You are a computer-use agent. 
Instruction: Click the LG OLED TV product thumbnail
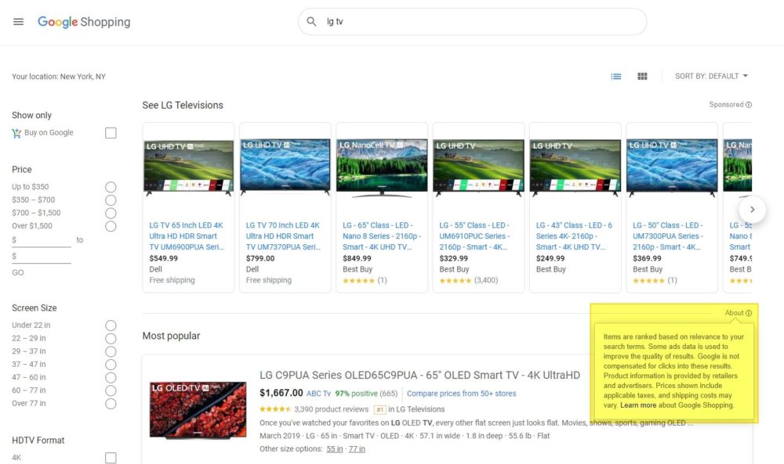[x=198, y=411]
